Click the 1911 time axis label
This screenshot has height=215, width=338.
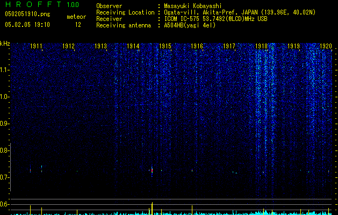[x=36, y=46]
